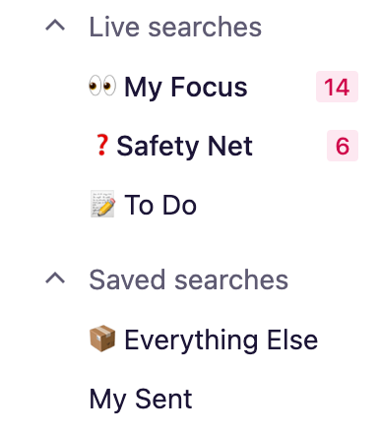
Task: Click the word Sent in My Sent
Action: click(x=163, y=399)
